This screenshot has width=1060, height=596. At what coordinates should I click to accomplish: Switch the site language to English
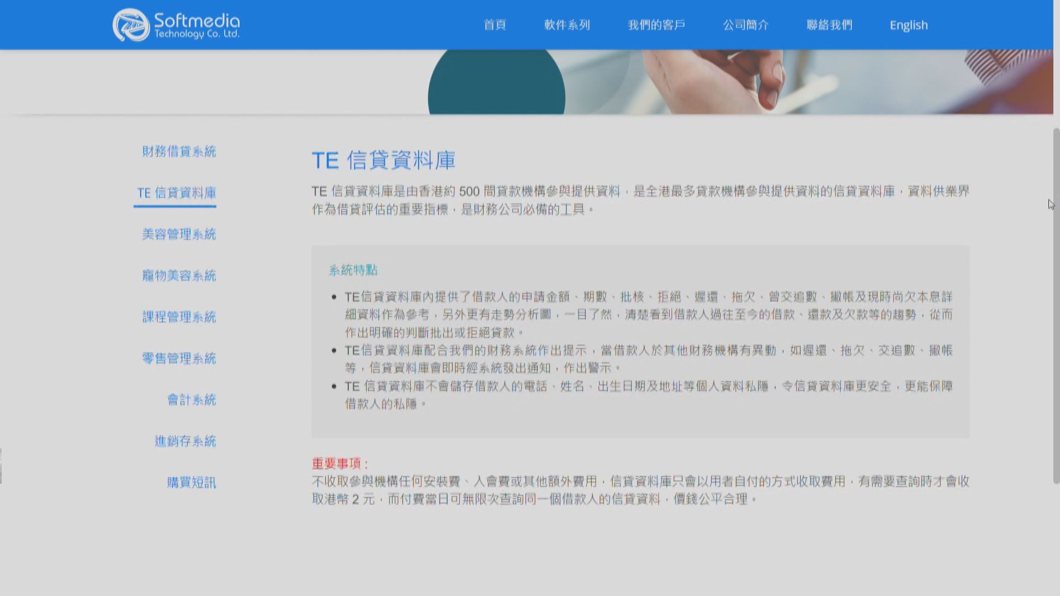coord(908,25)
